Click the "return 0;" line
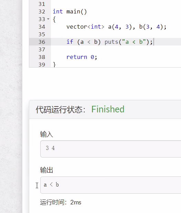The width and height of the screenshot is (181, 213). pyautogui.click(x=82, y=57)
